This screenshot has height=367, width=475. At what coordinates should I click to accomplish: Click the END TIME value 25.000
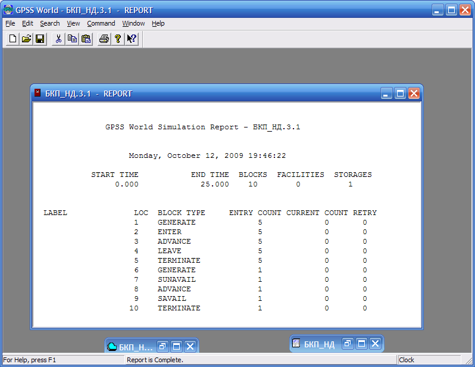tap(215, 184)
